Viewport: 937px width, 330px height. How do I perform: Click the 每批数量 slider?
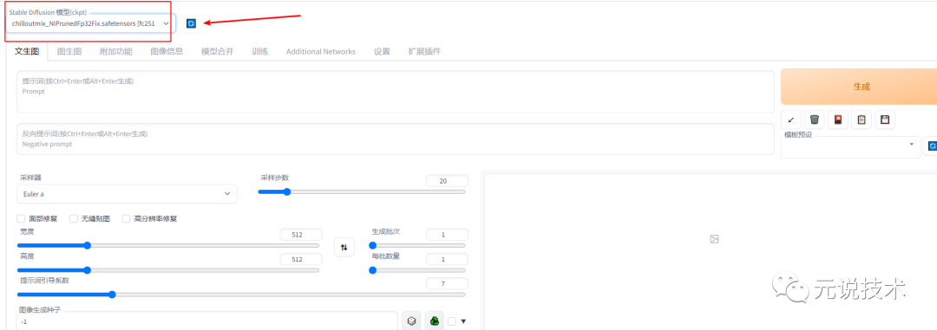point(417,270)
